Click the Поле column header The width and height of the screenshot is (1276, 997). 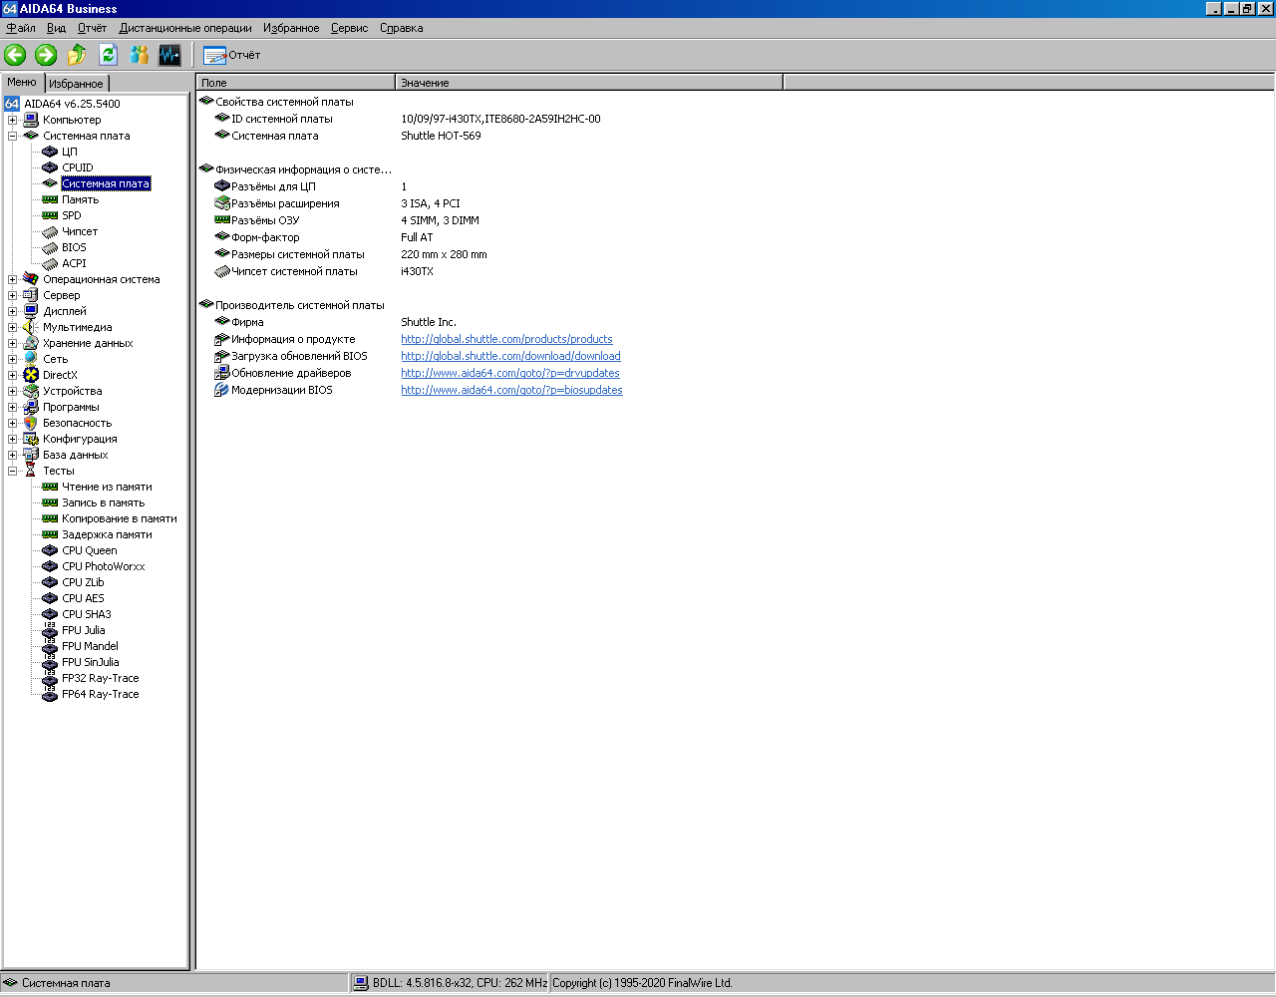point(296,83)
